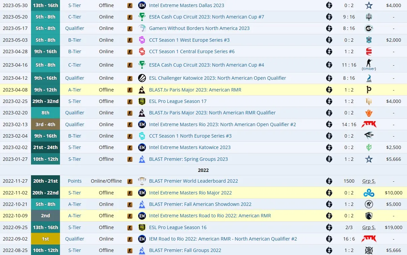Image resolution: width=407 pixels, height=255 pixels.
Task: Click the Qualifier link in the 2023-05-17 row
Action: tap(74, 28)
